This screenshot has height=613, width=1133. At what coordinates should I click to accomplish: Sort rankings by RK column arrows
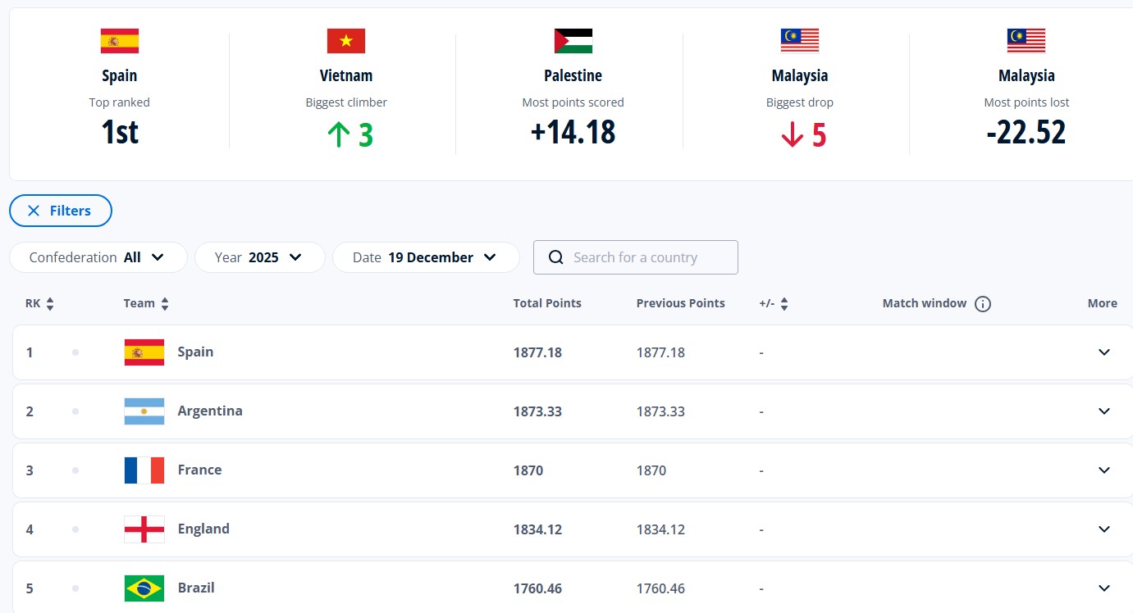coord(50,304)
